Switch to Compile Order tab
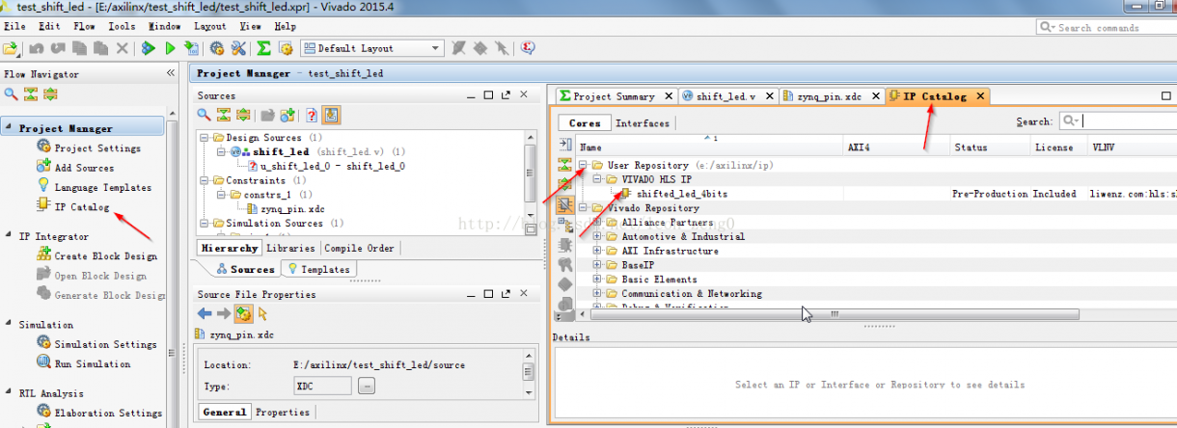The image size is (1177, 428). coord(359,248)
